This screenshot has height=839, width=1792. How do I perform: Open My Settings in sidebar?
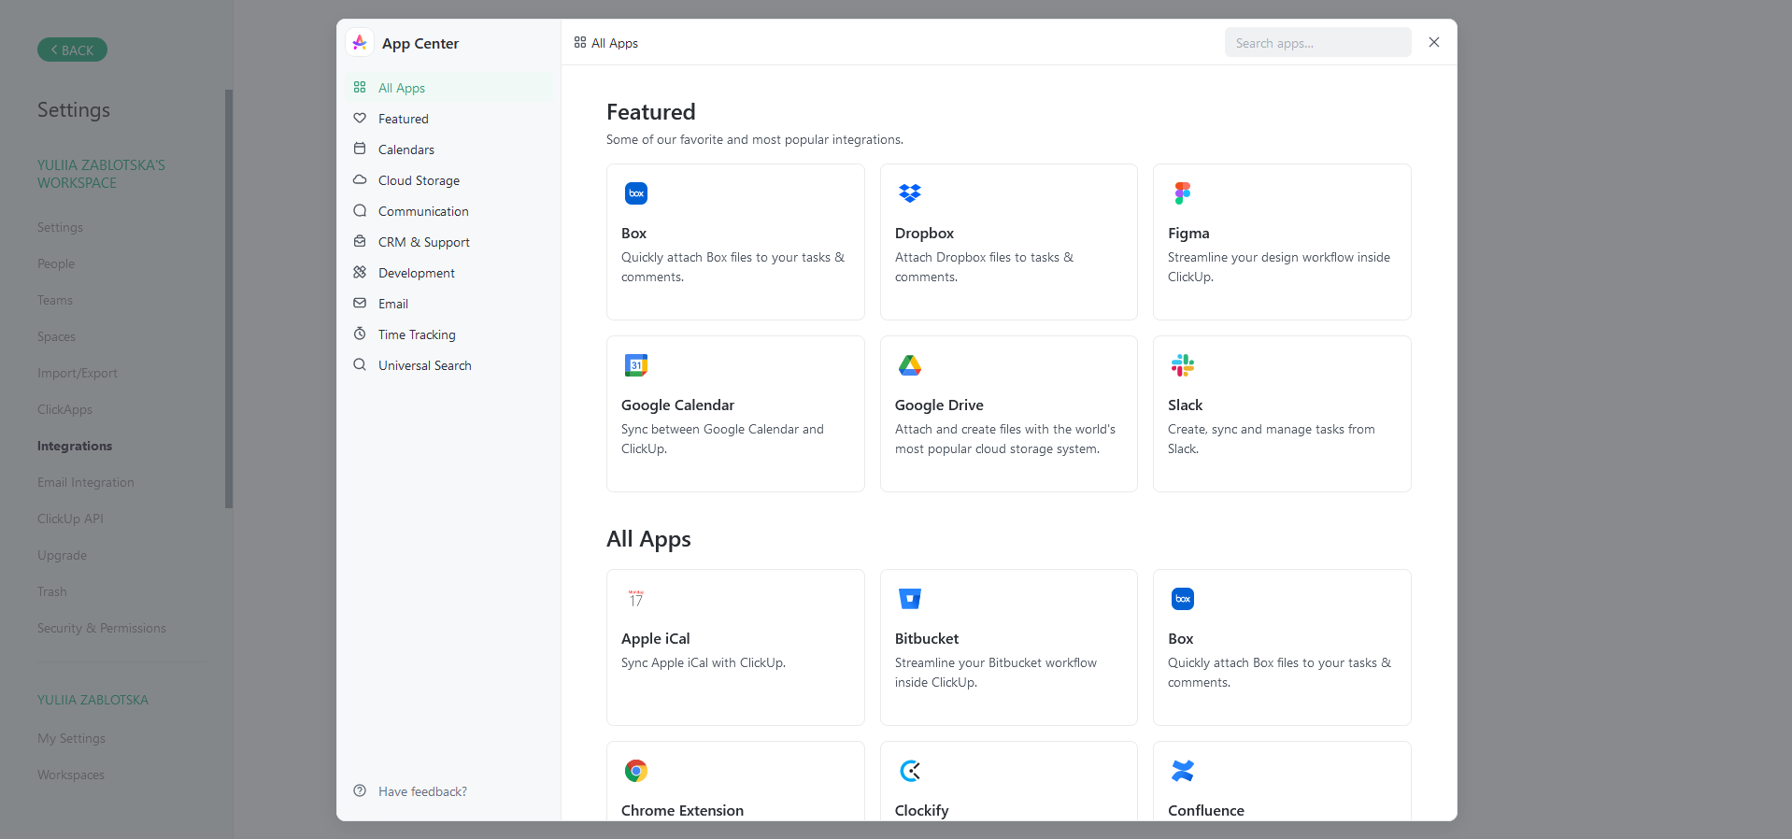pos(71,738)
